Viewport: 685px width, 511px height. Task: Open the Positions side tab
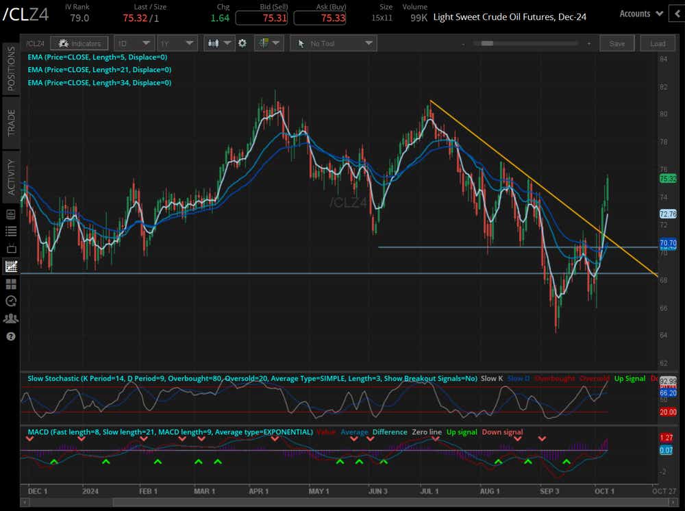(11, 68)
